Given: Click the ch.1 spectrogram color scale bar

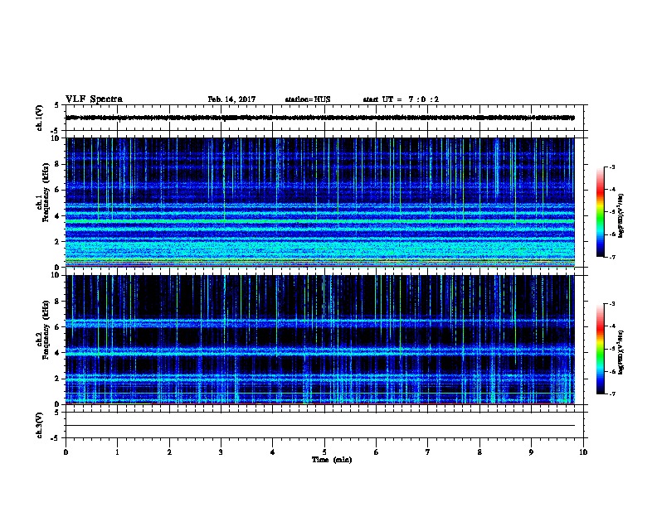Looking at the screenshot, I should 601,212.
